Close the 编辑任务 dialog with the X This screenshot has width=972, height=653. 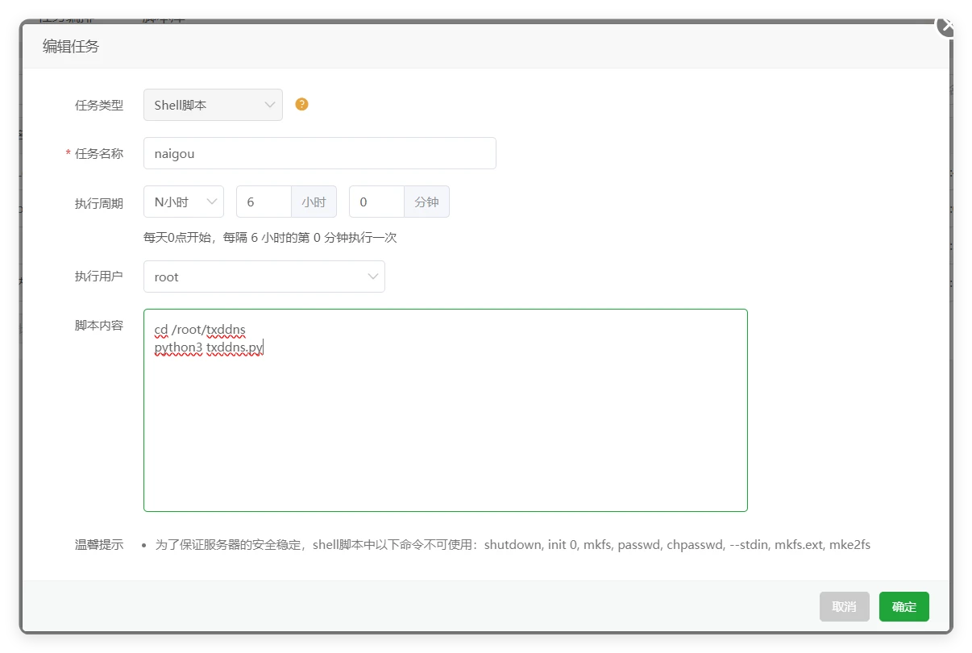click(x=947, y=27)
